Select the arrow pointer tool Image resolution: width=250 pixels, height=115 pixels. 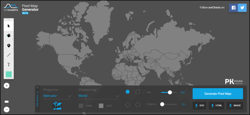[9, 26]
